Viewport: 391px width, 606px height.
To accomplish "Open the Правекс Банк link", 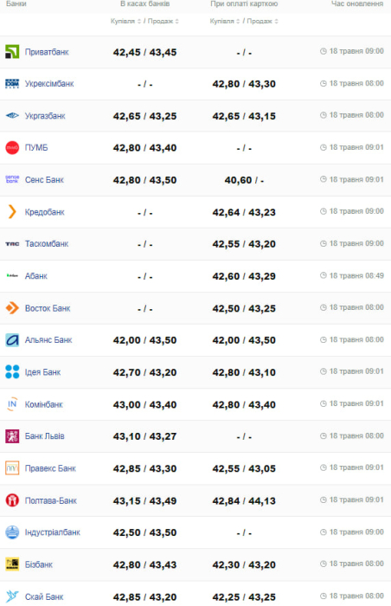I will tap(50, 468).
